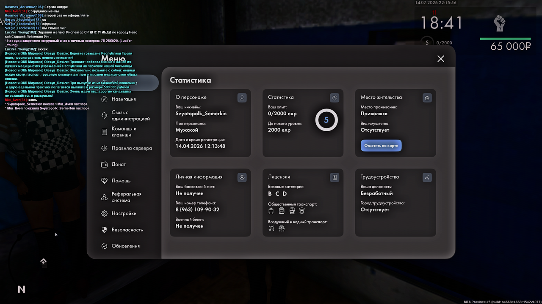The height and width of the screenshot is (304, 542).
Task: Click the N compass indicator
Action: coord(21,289)
